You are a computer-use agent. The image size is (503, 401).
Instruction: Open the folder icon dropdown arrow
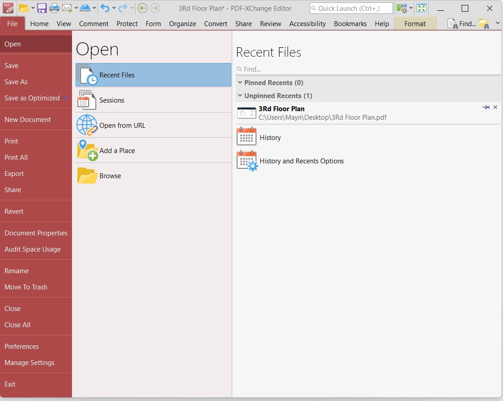tap(33, 8)
